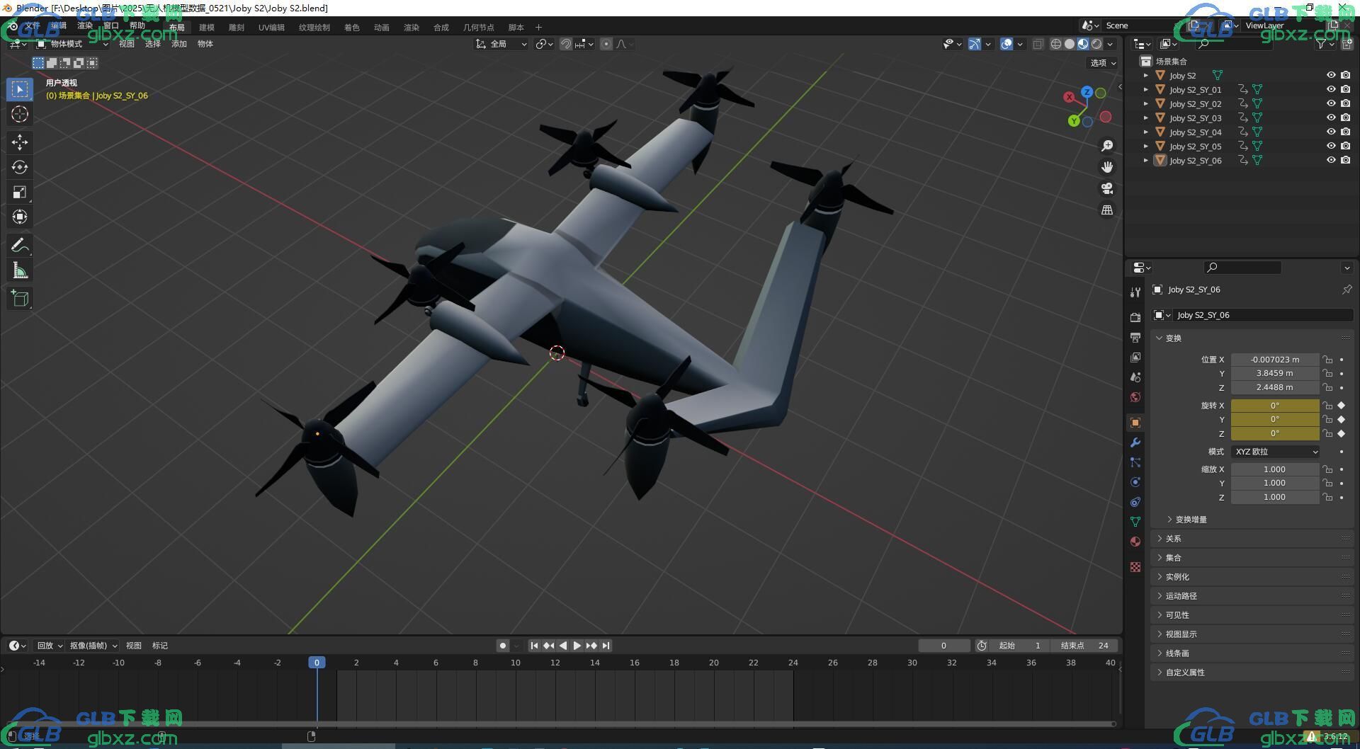The height and width of the screenshot is (749, 1360).
Task: Open the World properties tab
Action: coord(1135,397)
